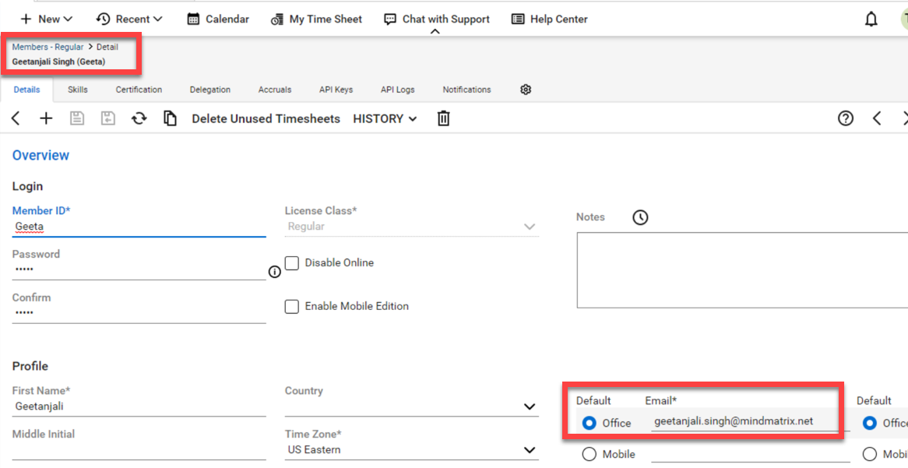
Task: Enable Mobile Edition checkbox
Action: (x=292, y=306)
